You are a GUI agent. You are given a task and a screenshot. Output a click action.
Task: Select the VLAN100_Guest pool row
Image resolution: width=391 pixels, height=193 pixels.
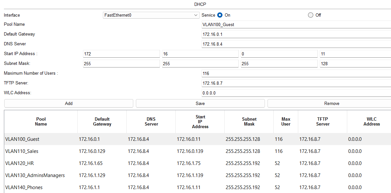click(198, 139)
